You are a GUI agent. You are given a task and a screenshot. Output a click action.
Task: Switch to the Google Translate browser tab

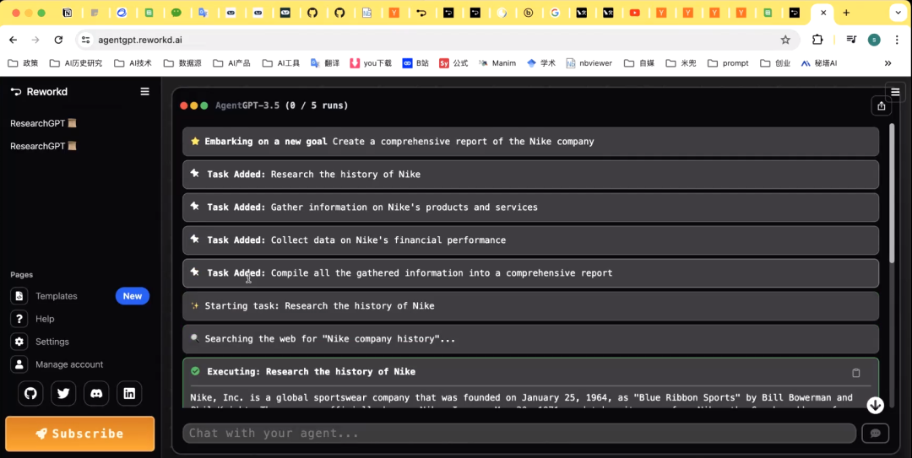coord(203,13)
